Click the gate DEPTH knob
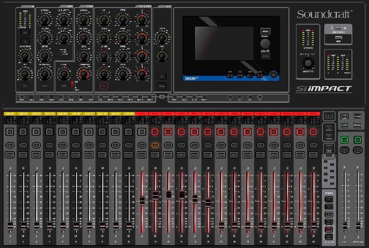369x248 pixels. (x=44, y=56)
